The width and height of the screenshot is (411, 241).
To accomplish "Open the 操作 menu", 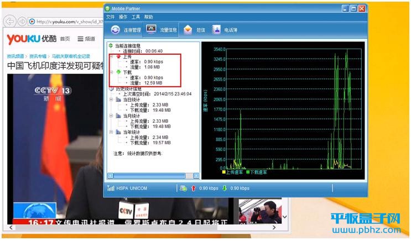I will click(123, 17).
